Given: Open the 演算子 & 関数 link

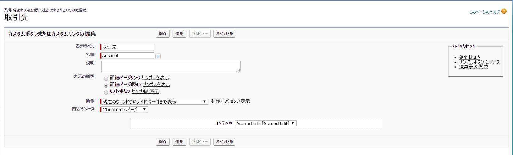Looking at the screenshot, I should tap(473, 66).
